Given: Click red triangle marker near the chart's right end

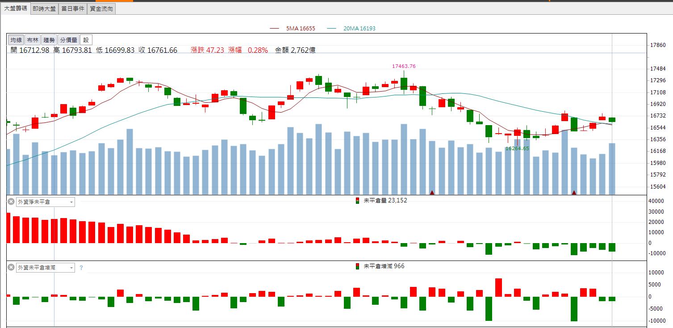Looking at the screenshot, I should point(574,193).
